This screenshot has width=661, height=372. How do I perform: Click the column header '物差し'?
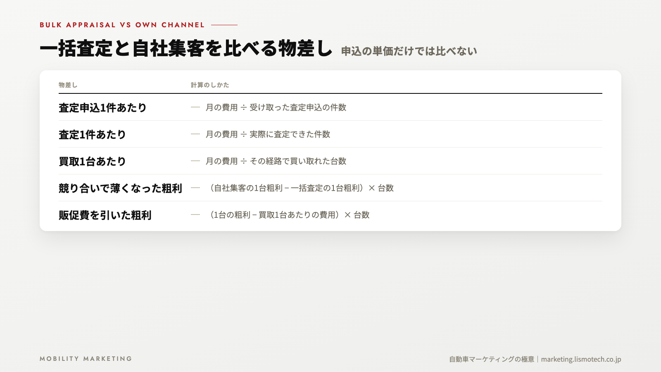point(68,85)
